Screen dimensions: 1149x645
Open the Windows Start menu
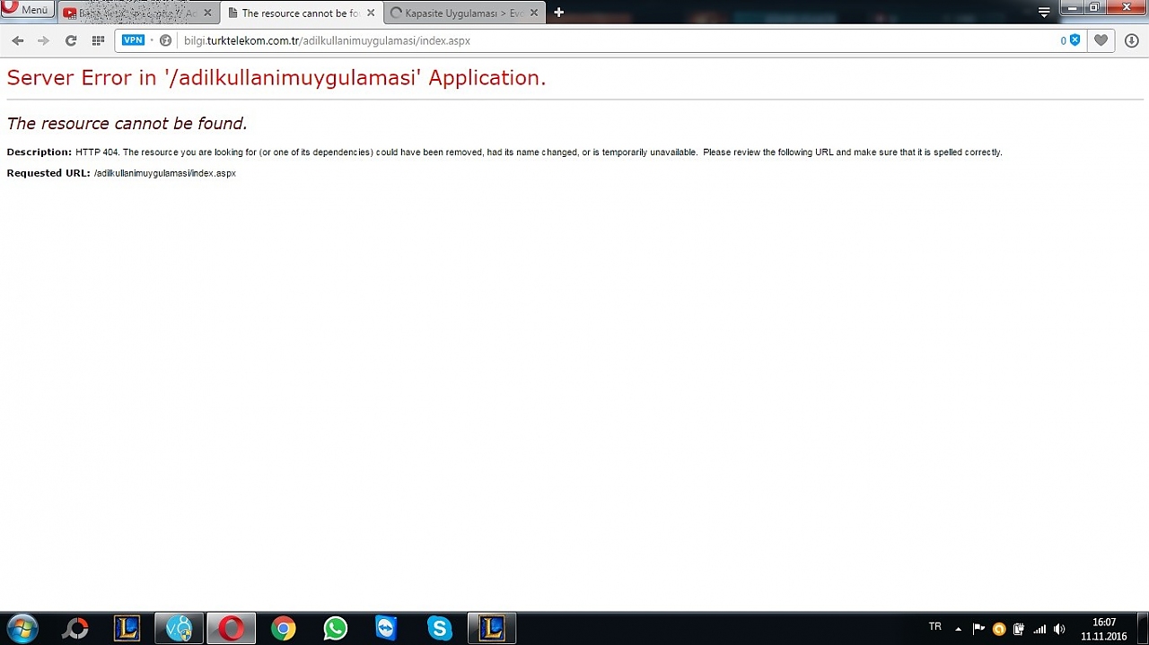point(22,629)
